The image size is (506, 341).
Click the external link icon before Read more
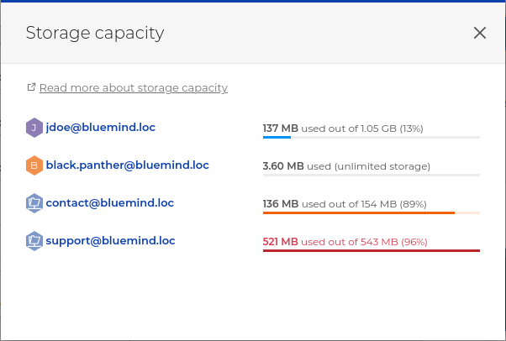pyautogui.click(x=31, y=87)
